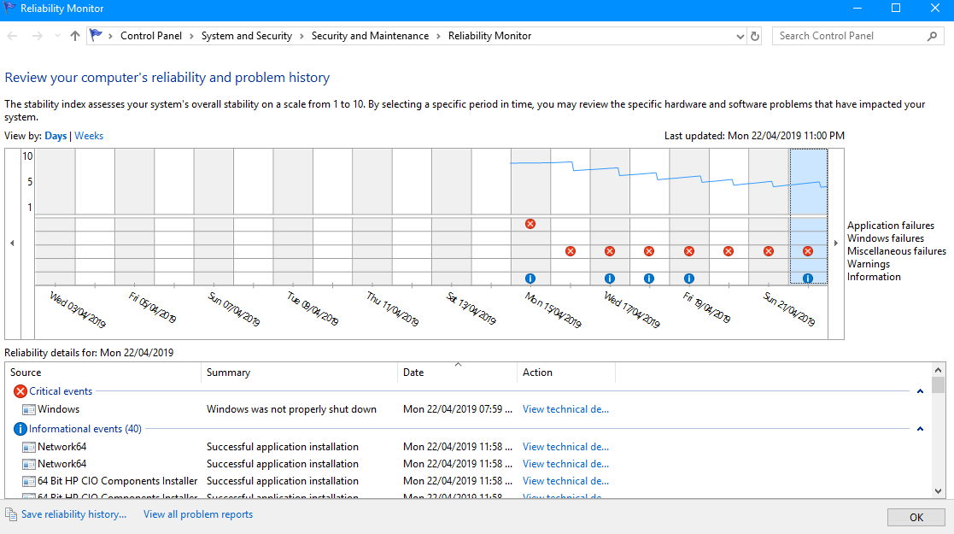
Task: Click the Mon 15/04/2019 date label
Action: (553, 309)
